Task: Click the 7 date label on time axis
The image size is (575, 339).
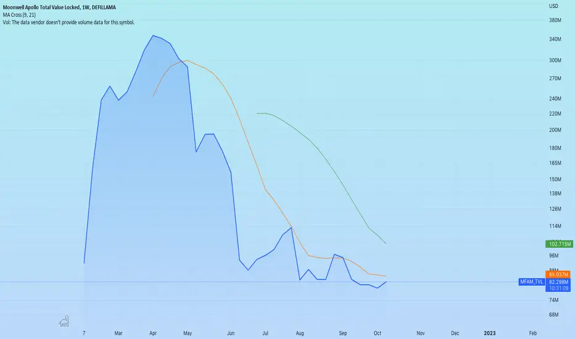Action: coord(84,333)
